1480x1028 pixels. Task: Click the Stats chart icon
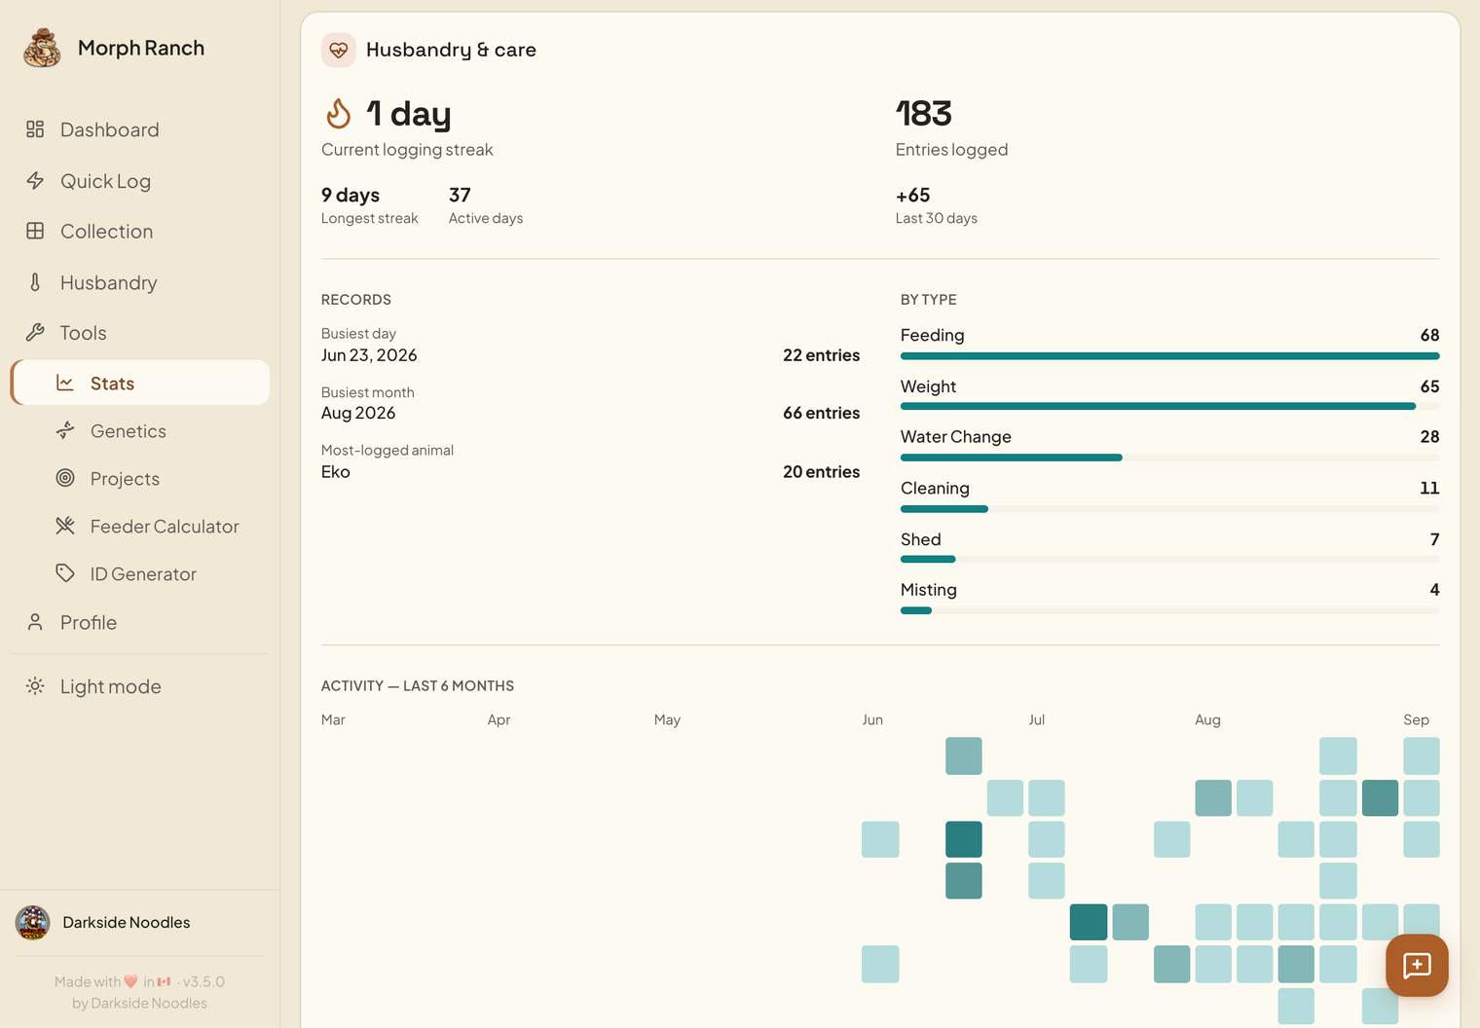click(x=65, y=383)
